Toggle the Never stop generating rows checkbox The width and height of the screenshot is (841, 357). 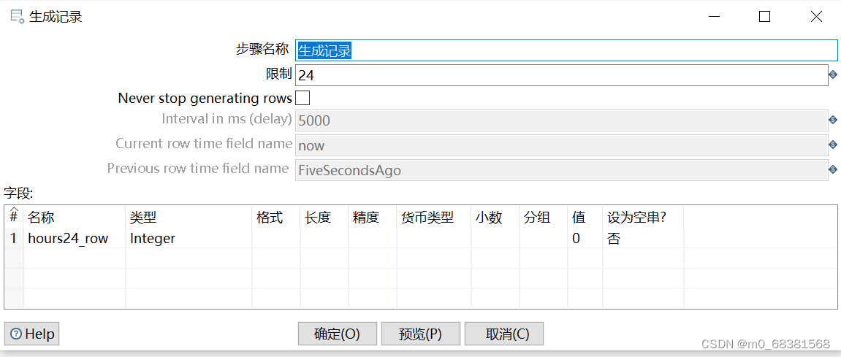[x=302, y=98]
